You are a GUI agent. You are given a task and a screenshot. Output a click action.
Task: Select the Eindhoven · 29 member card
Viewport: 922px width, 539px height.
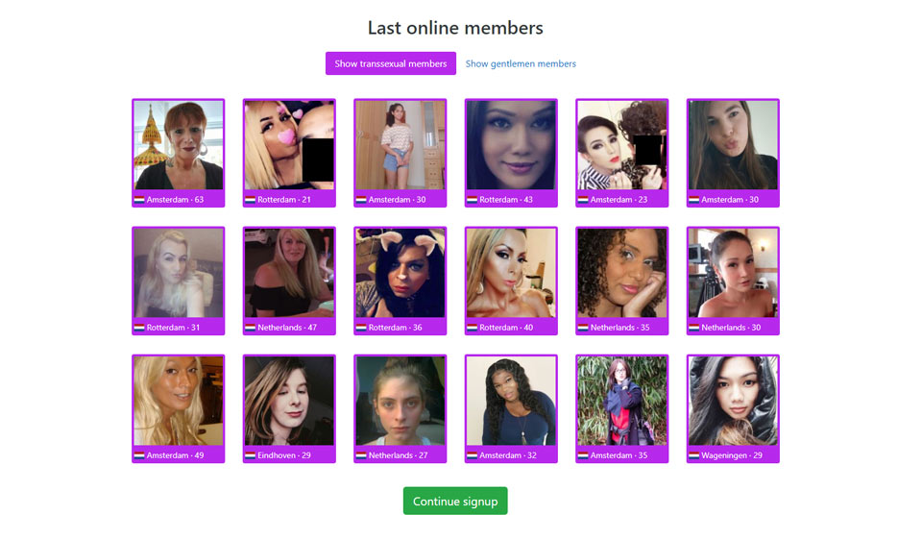289,408
